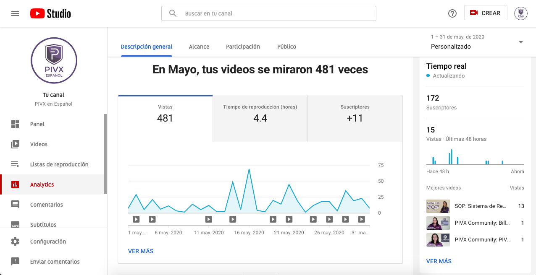
Task: Open PIVX Community: PIV… video thumbnail
Action: tap(438, 240)
